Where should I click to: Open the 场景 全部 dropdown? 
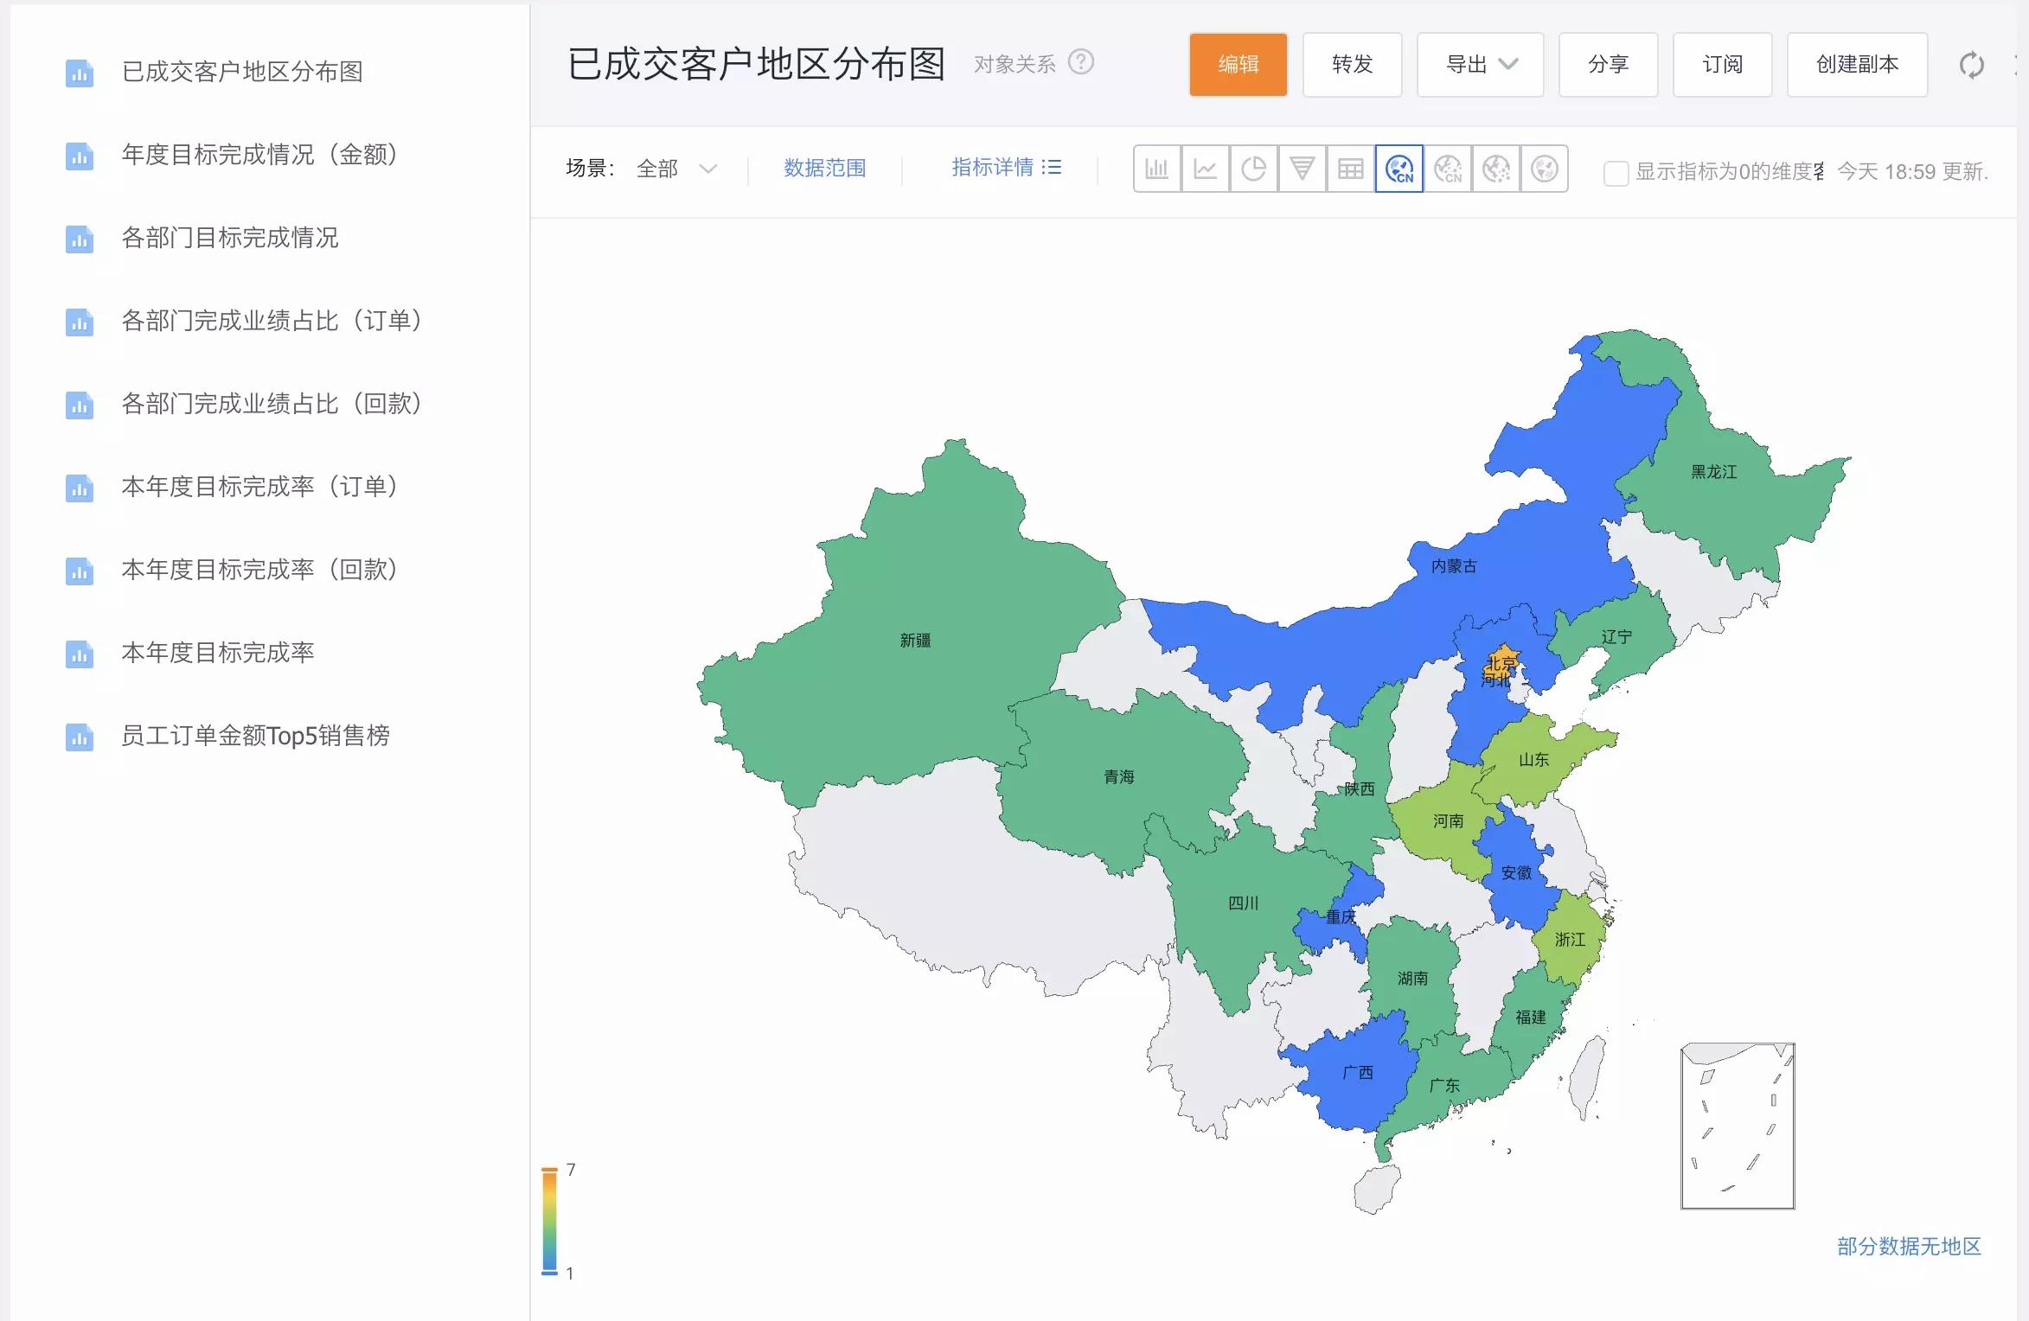point(677,169)
